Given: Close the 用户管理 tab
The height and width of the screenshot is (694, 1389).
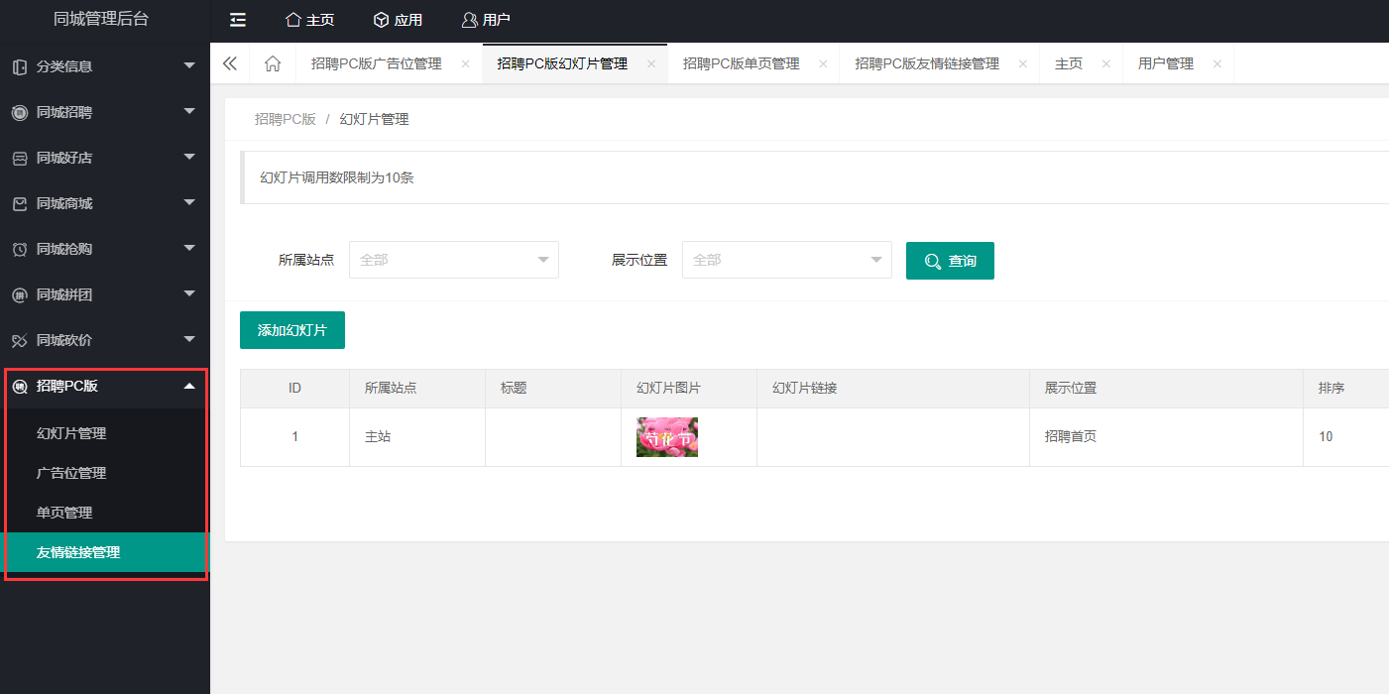Looking at the screenshot, I should [1216, 63].
